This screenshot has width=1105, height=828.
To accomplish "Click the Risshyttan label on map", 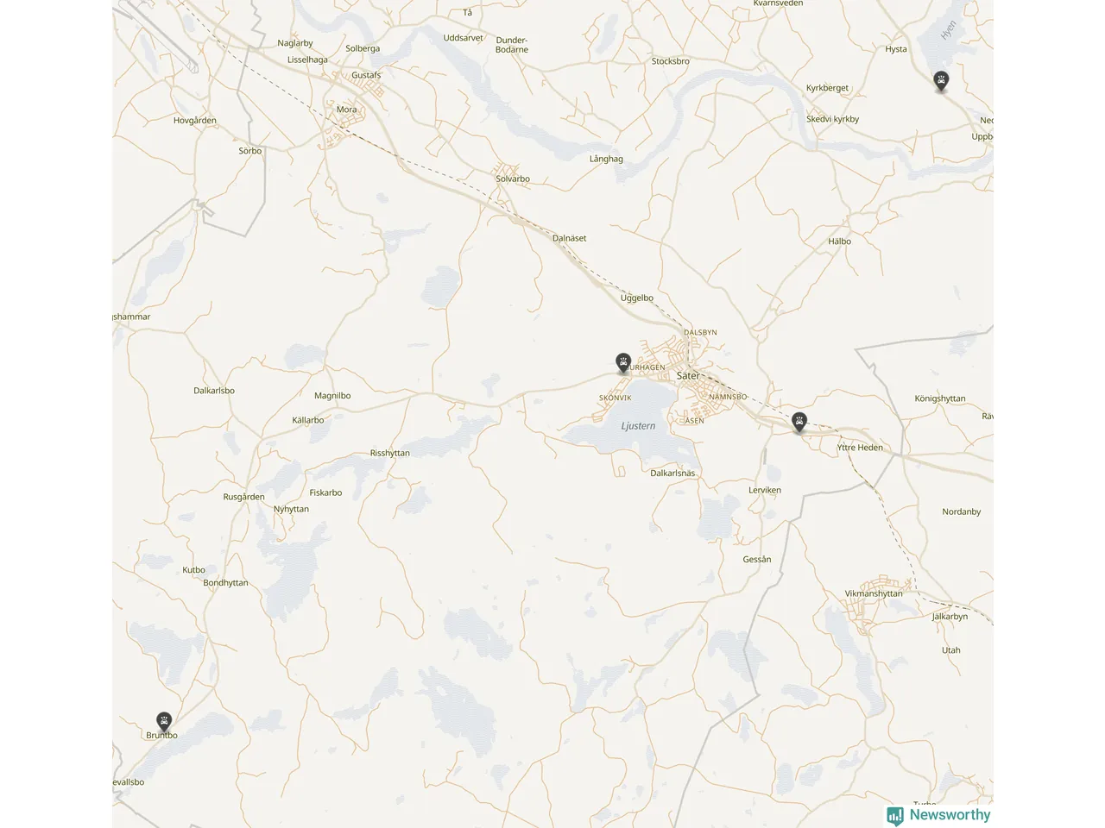I will point(390,453).
